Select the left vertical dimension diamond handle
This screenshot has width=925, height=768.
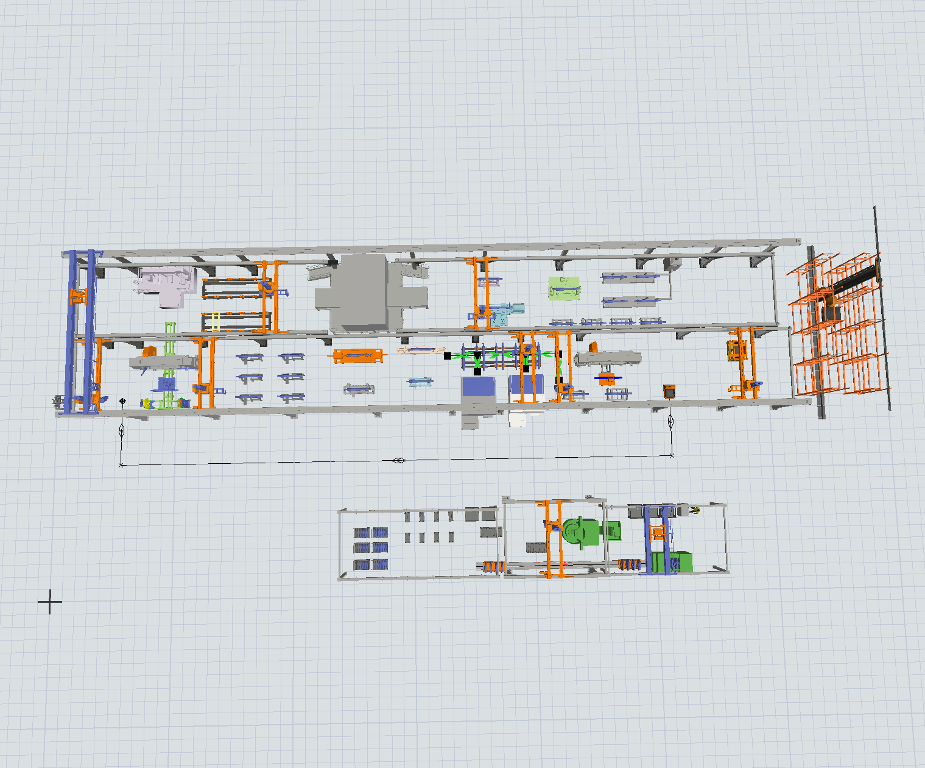click(x=121, y=430)
